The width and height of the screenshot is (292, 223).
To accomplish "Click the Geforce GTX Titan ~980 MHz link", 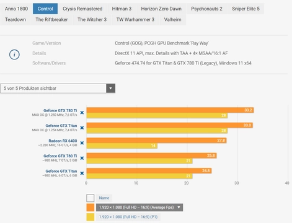I will pos(61,171).
